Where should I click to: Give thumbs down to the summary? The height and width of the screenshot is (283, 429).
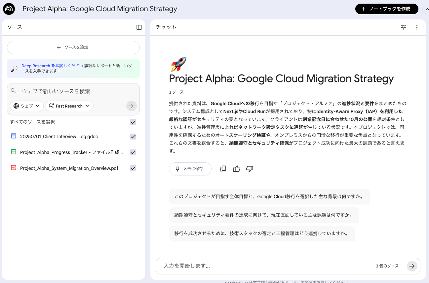[x=250, y=169]
